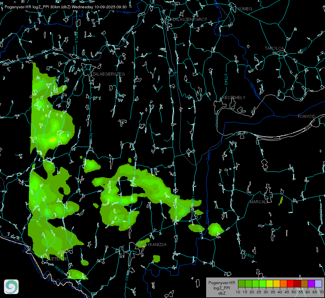Click the logZ_PPI legend label
The height and width of the screenshot is (298, 325).
click(x=221, y=288)
